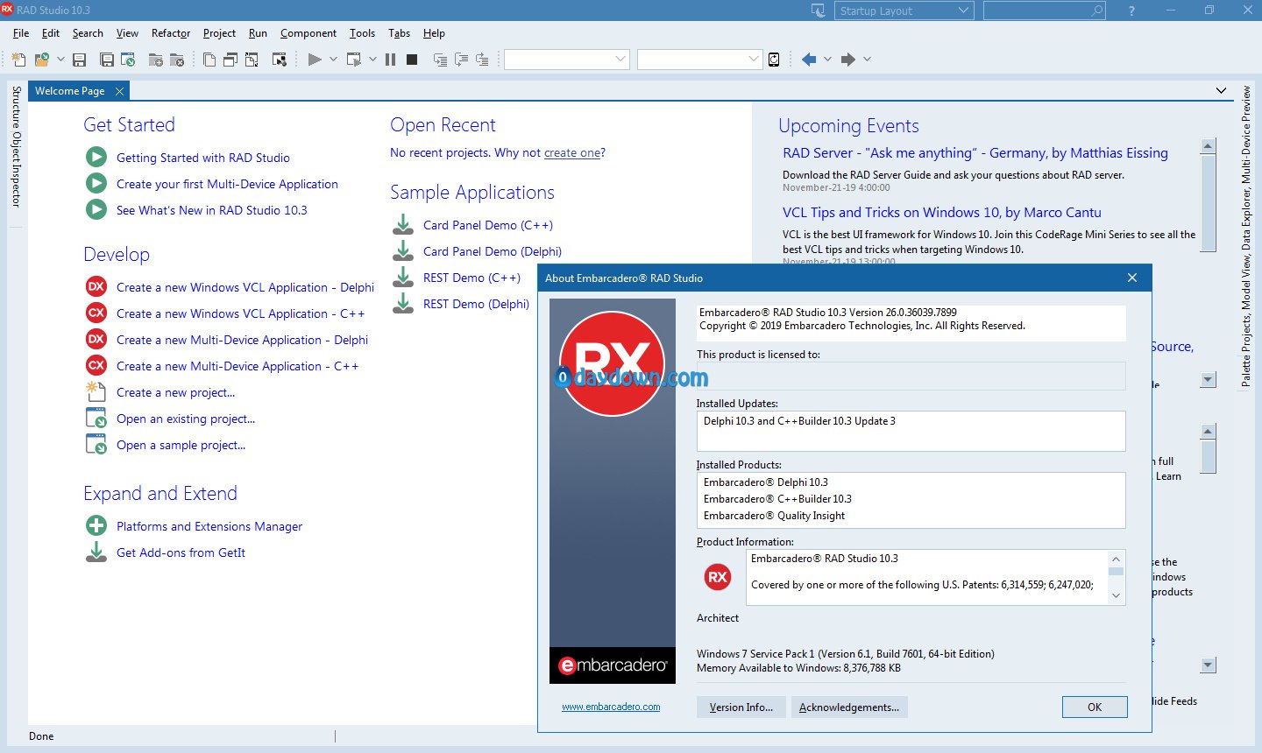Click Add File to Project icon
The height and width of the screenshot is (753, 1262).
(155, 60)
